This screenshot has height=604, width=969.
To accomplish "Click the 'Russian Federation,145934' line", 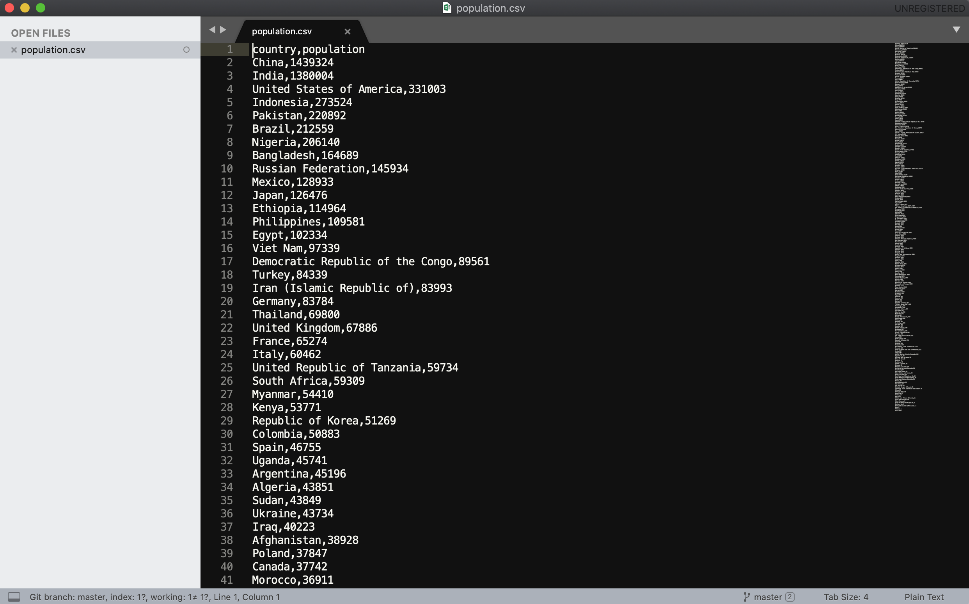I will (x=330, y=169).
